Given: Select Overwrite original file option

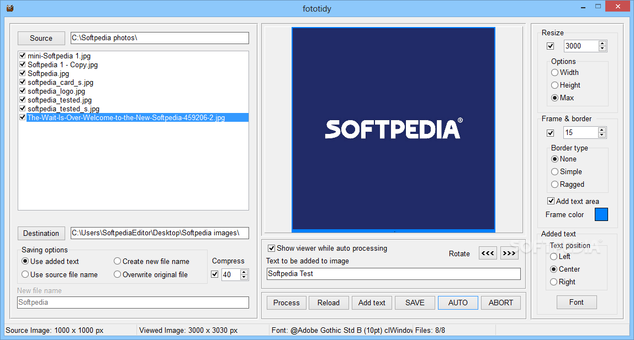Looking at the screenshot, I should pos(150,274).
